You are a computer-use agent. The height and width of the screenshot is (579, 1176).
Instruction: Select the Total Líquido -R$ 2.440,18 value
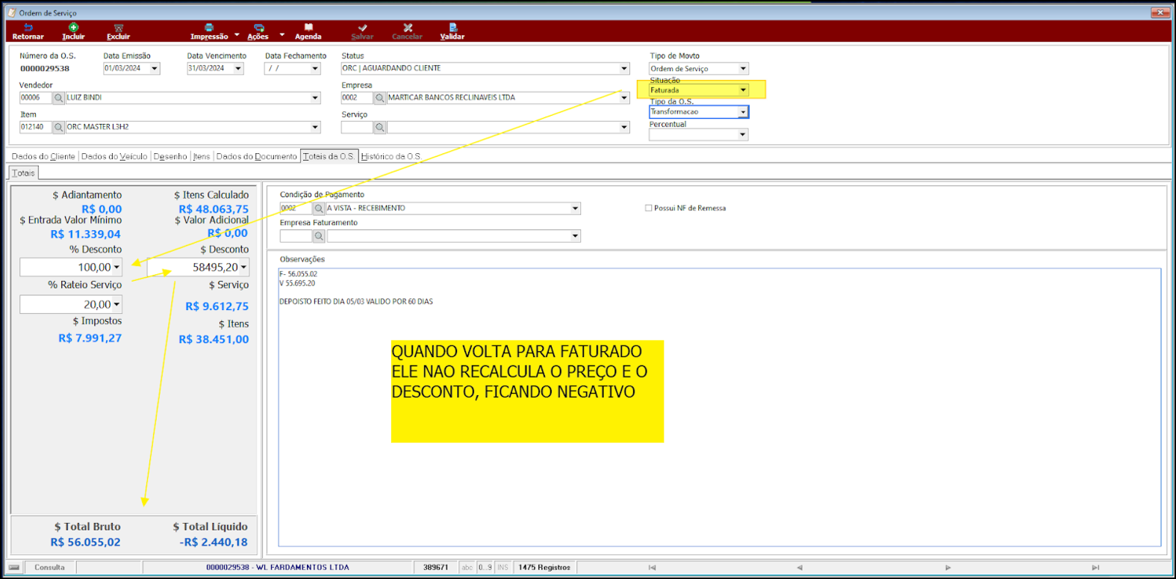[214, 542]
